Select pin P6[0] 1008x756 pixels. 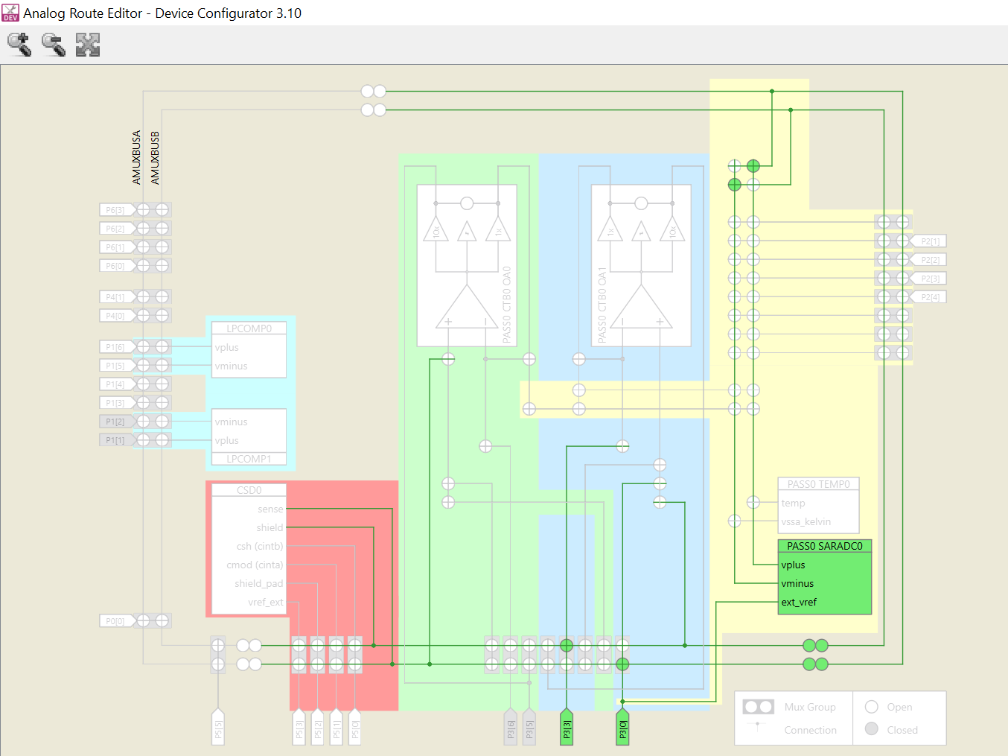pyautogui.click(x=118, y=266)
